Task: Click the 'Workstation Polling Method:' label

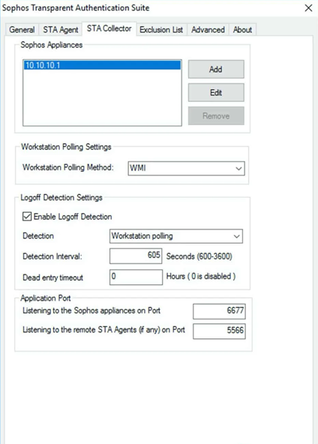Action: click(68, 167)
